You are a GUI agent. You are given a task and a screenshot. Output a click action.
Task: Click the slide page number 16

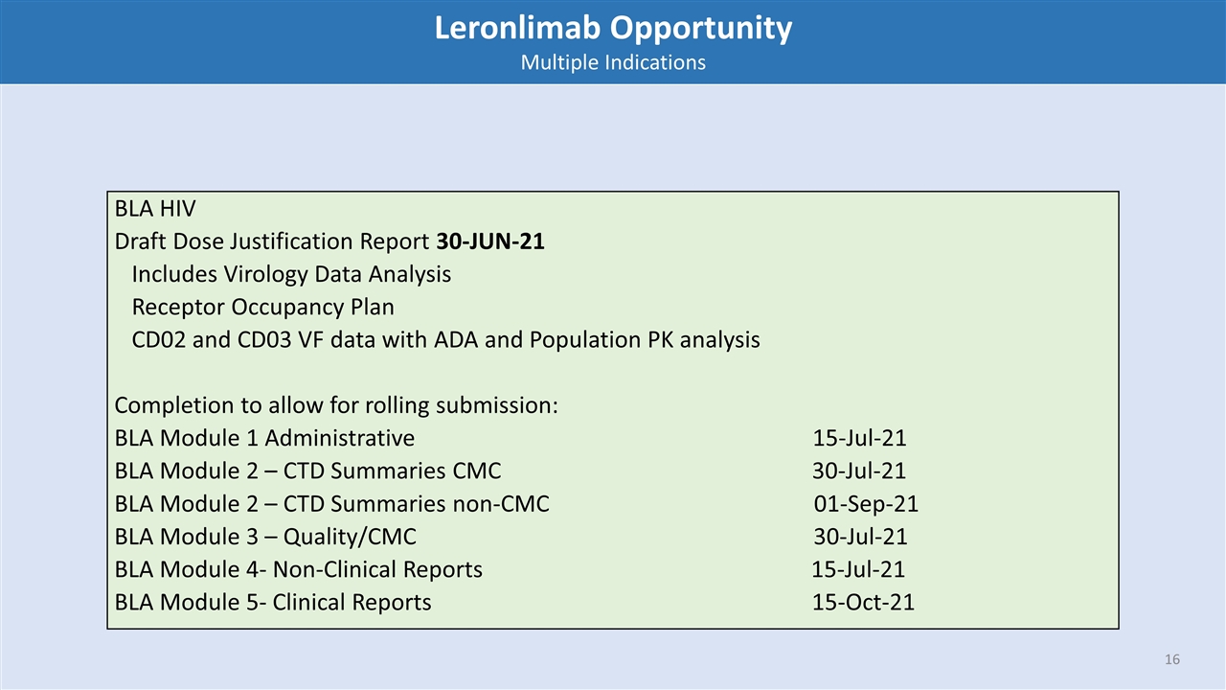coord(1172,659)
